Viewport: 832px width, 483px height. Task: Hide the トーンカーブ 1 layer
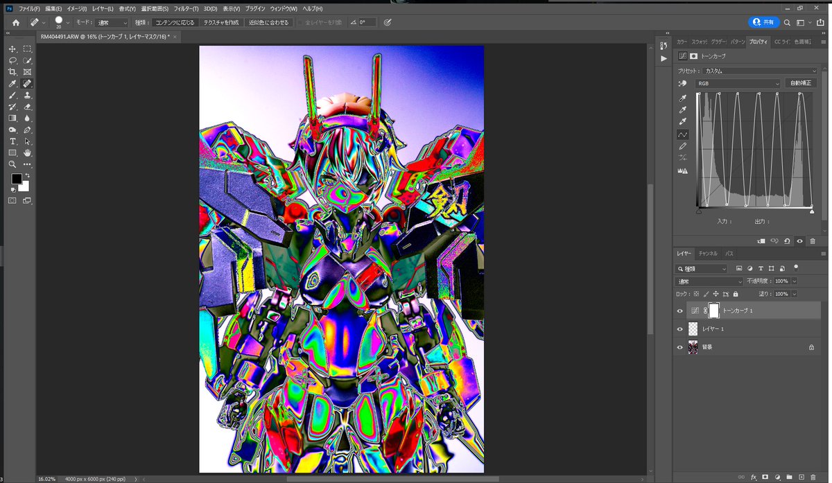coord(680,311)
